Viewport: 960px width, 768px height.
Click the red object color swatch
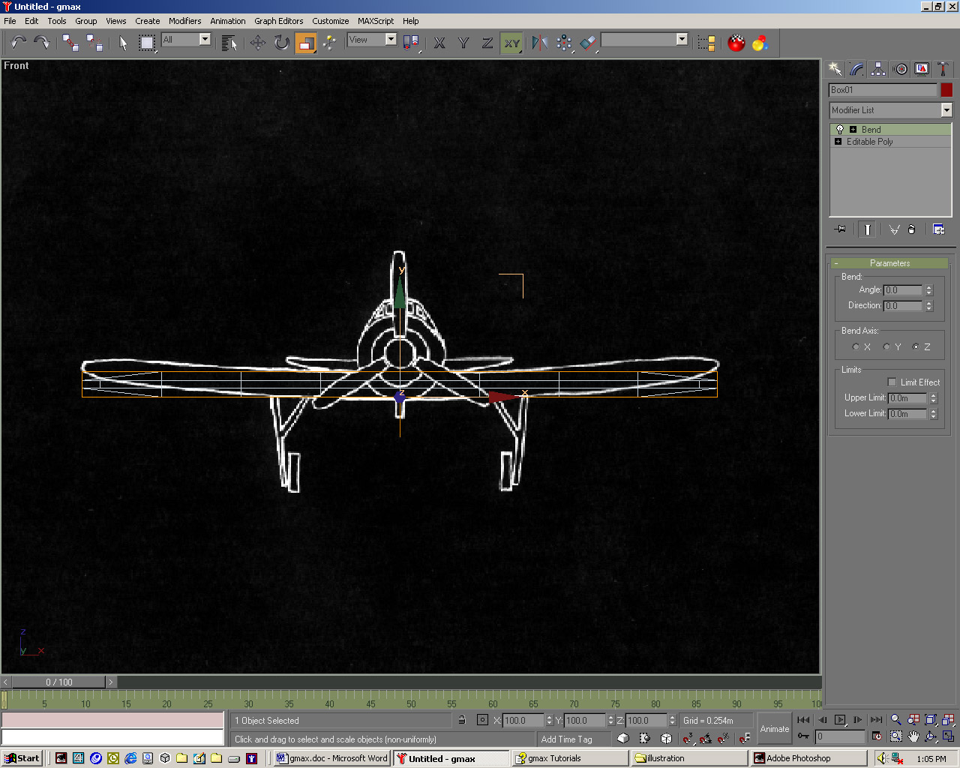(946, 90)
